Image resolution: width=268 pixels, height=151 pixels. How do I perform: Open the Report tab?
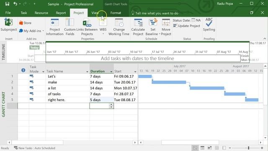pyautogui.click(x=61, y=13)
